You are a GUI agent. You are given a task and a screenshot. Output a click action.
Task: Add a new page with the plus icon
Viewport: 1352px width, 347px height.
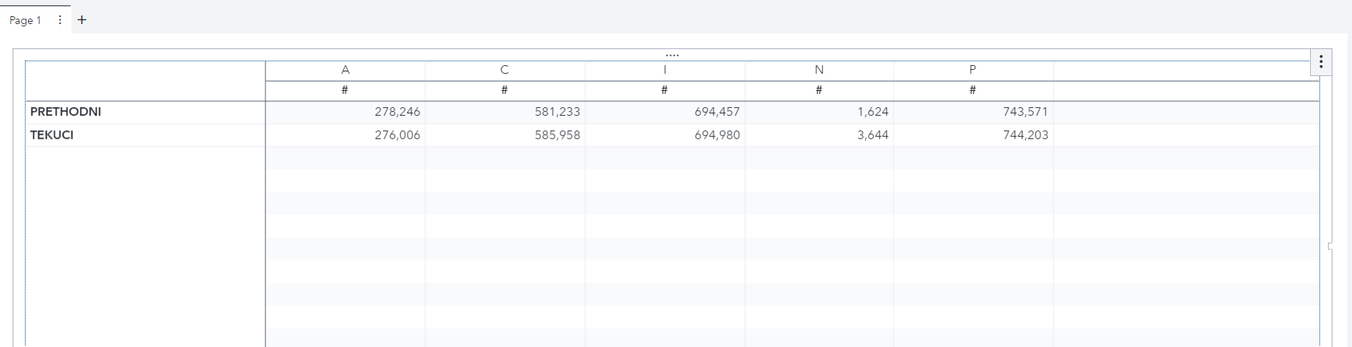(x=82, y=20)
